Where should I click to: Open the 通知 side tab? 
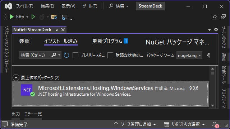click(x=224, y=57)
